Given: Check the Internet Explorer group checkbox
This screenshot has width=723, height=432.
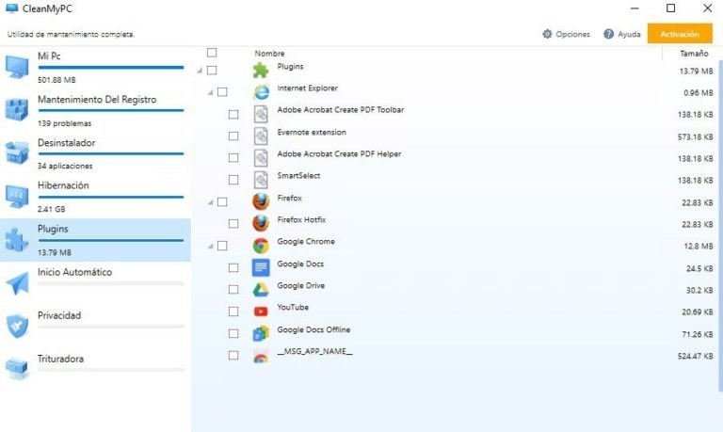Looking at the screenshot, I should point(222,91).
